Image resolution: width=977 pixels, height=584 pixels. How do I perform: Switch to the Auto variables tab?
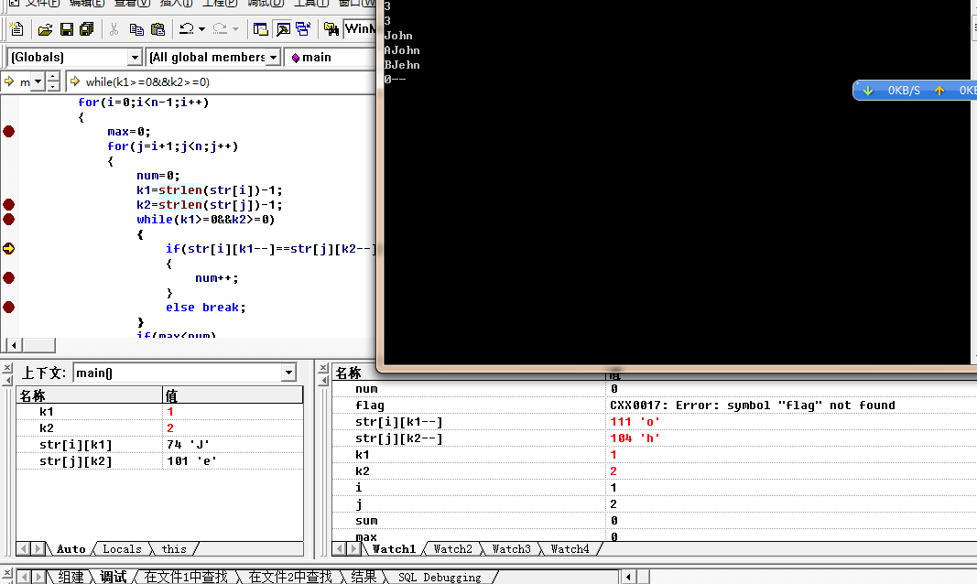[x=71, y=549]
